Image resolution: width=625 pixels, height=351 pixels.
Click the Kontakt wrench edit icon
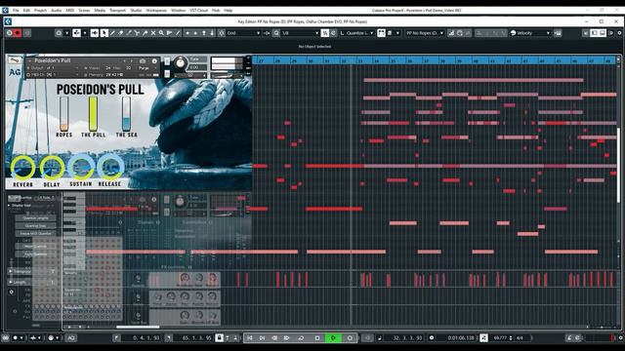pyautogui.click(x=14, y=60)
